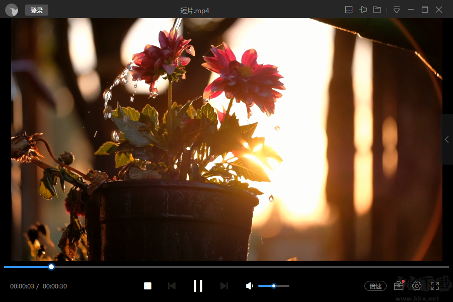Image resolution: width=453 pixels, height=302 pixels.
Task: Open the file folder icon
Action: (x=377, y=10)
